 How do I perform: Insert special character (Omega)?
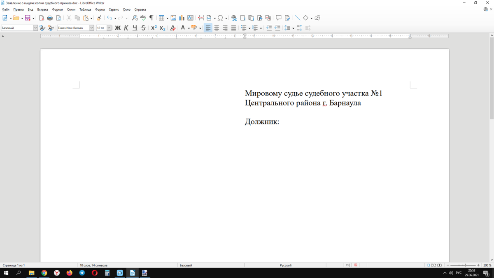pos(220,18)
